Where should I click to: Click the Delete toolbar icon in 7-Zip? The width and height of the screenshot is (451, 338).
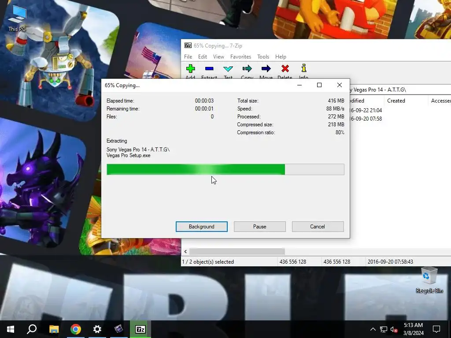285,69
